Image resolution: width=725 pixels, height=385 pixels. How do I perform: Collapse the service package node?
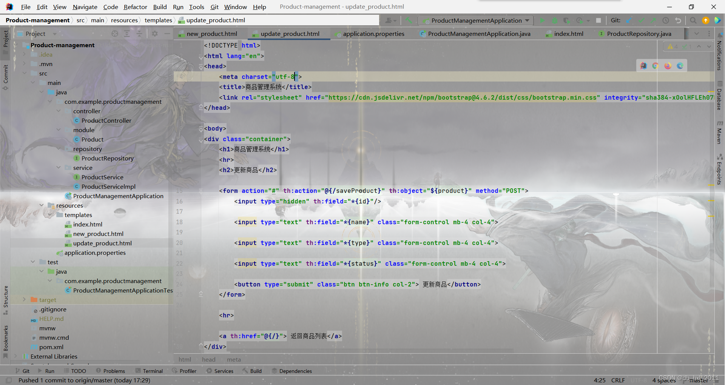coord(59,168)
